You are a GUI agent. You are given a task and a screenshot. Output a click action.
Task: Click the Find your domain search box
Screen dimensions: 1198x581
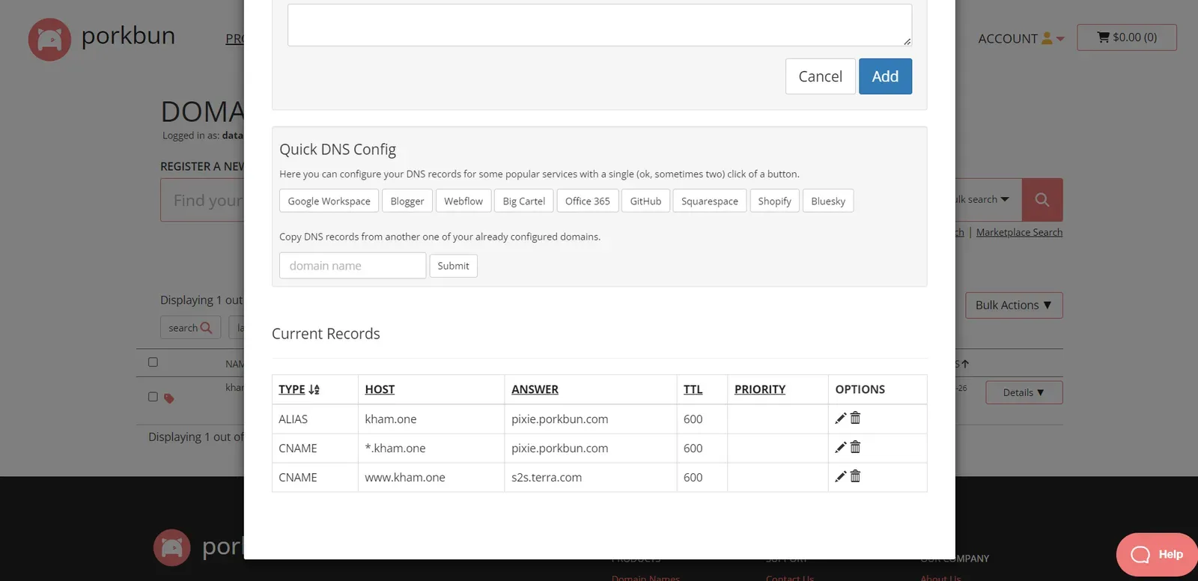click(x=204, y=200)
